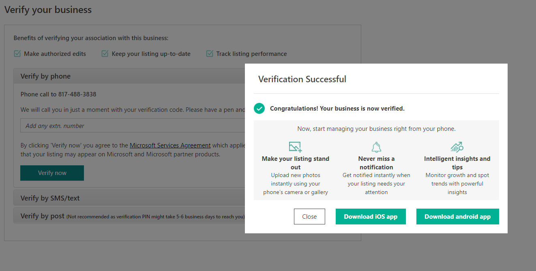Click the photo upload icon above 'Make your listing stand out'
The image size is (536, 271).
pyautogui.click(x=295, y=147)
